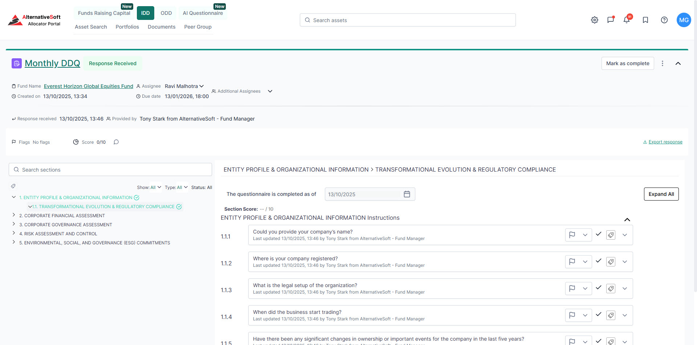Open the notifications bell with 81 alerts
This screenshot has width=697, height=345.
(x=627, y=20)
